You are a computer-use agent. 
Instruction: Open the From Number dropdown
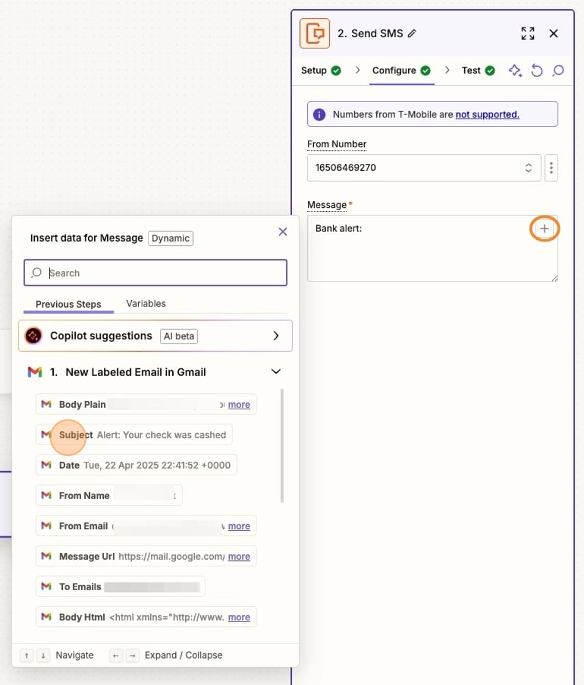point(528,168)
